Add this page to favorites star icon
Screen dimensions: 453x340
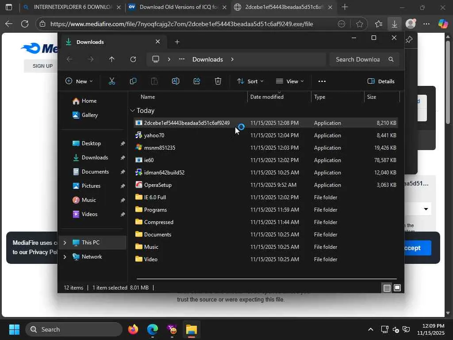click(359, 24)
